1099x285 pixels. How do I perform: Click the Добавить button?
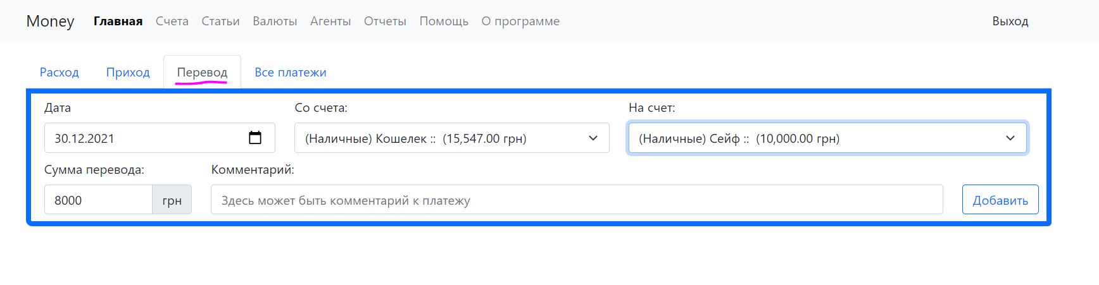coord(1000,200)
